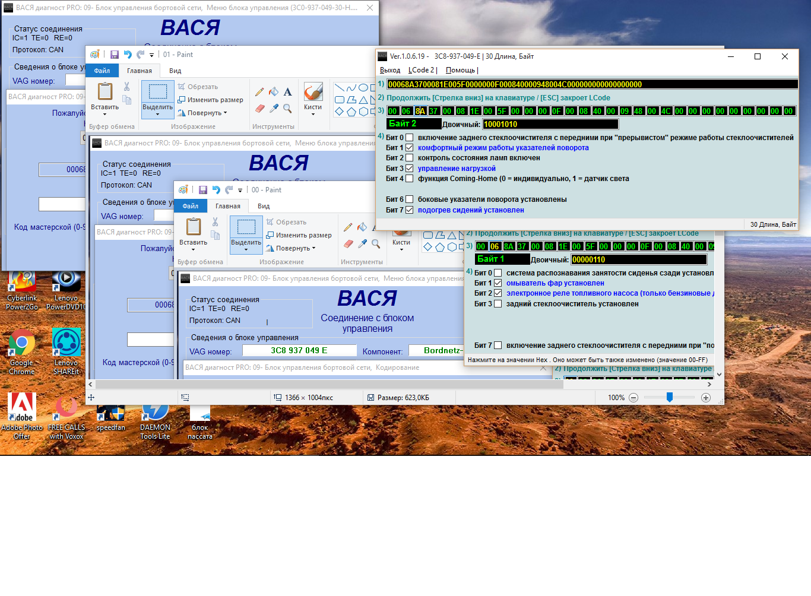This screenshot has width=811, height=596.
Task: Click Undo arrow in 01 - Paint title bar
Action: 127,55
